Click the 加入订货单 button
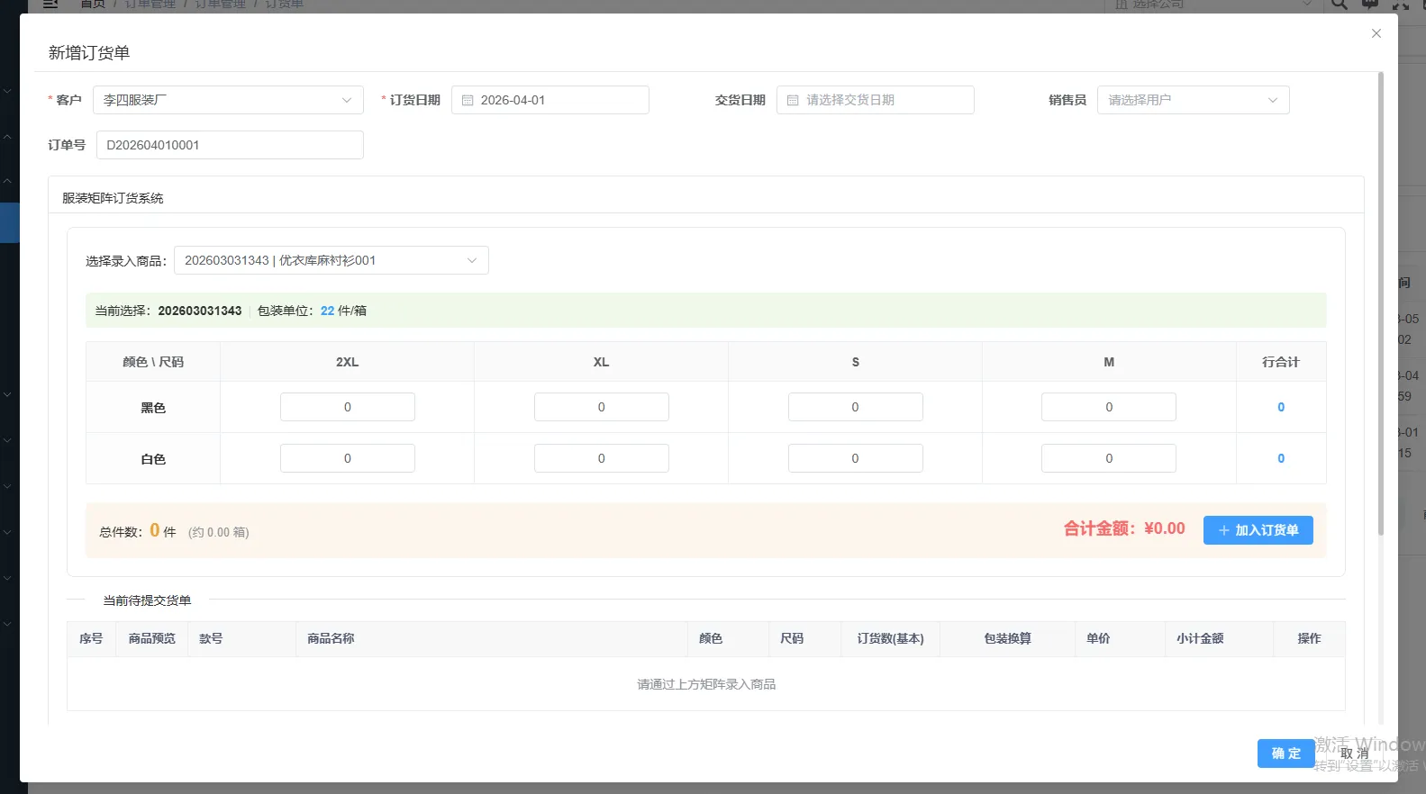This screenshot has height=794, width=1426. coord(1258,530)
